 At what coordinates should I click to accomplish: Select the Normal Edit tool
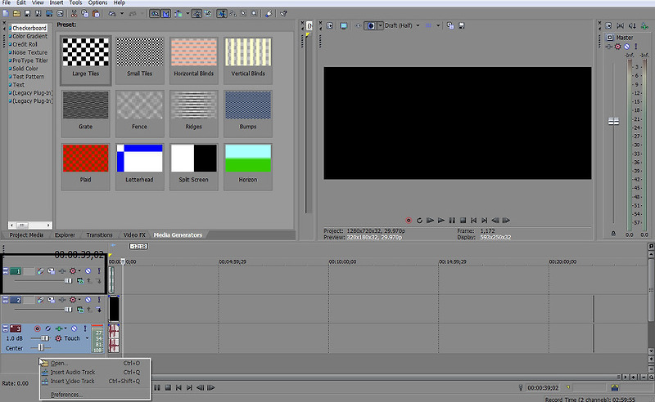[x=222, y=14]
